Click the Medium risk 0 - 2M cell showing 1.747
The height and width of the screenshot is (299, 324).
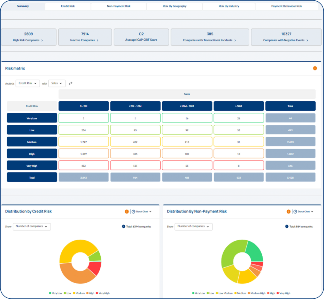coord(84,142)
